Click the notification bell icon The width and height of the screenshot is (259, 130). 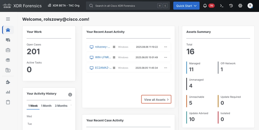coord(205,6)
